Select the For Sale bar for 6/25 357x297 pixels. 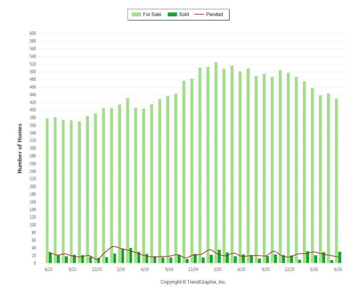click(240, 167)
